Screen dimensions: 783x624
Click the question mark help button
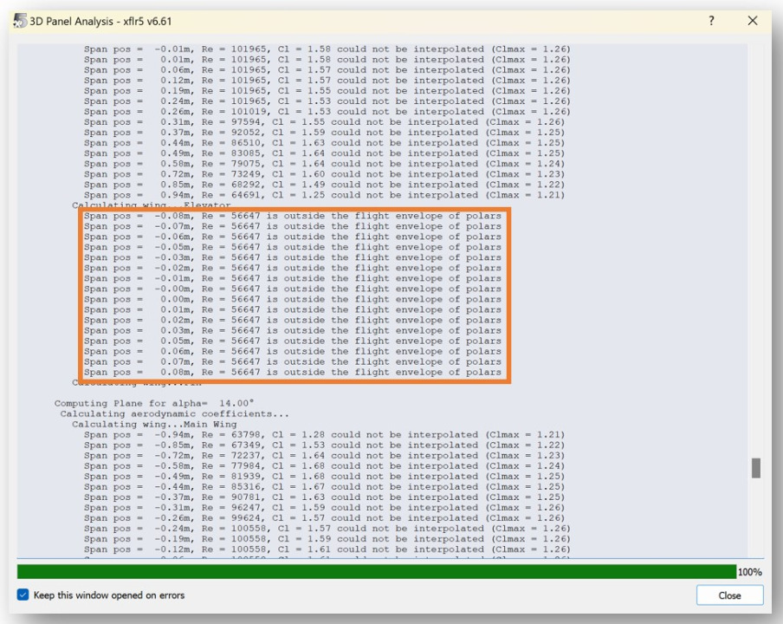(711, 21)
